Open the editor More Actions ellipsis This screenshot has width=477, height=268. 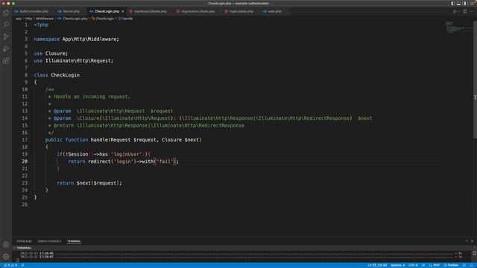[x=471, y=12]
